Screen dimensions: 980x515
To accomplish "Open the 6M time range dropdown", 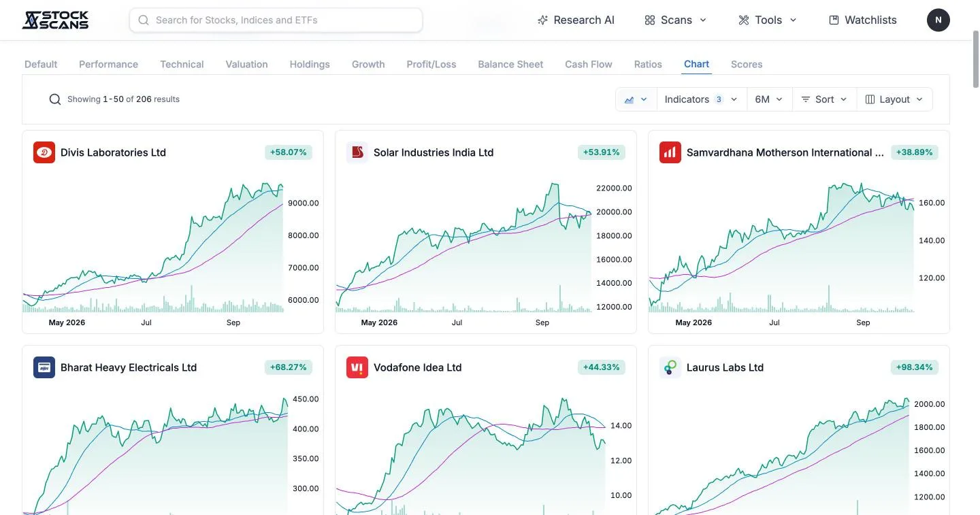I will click(769, 99).
